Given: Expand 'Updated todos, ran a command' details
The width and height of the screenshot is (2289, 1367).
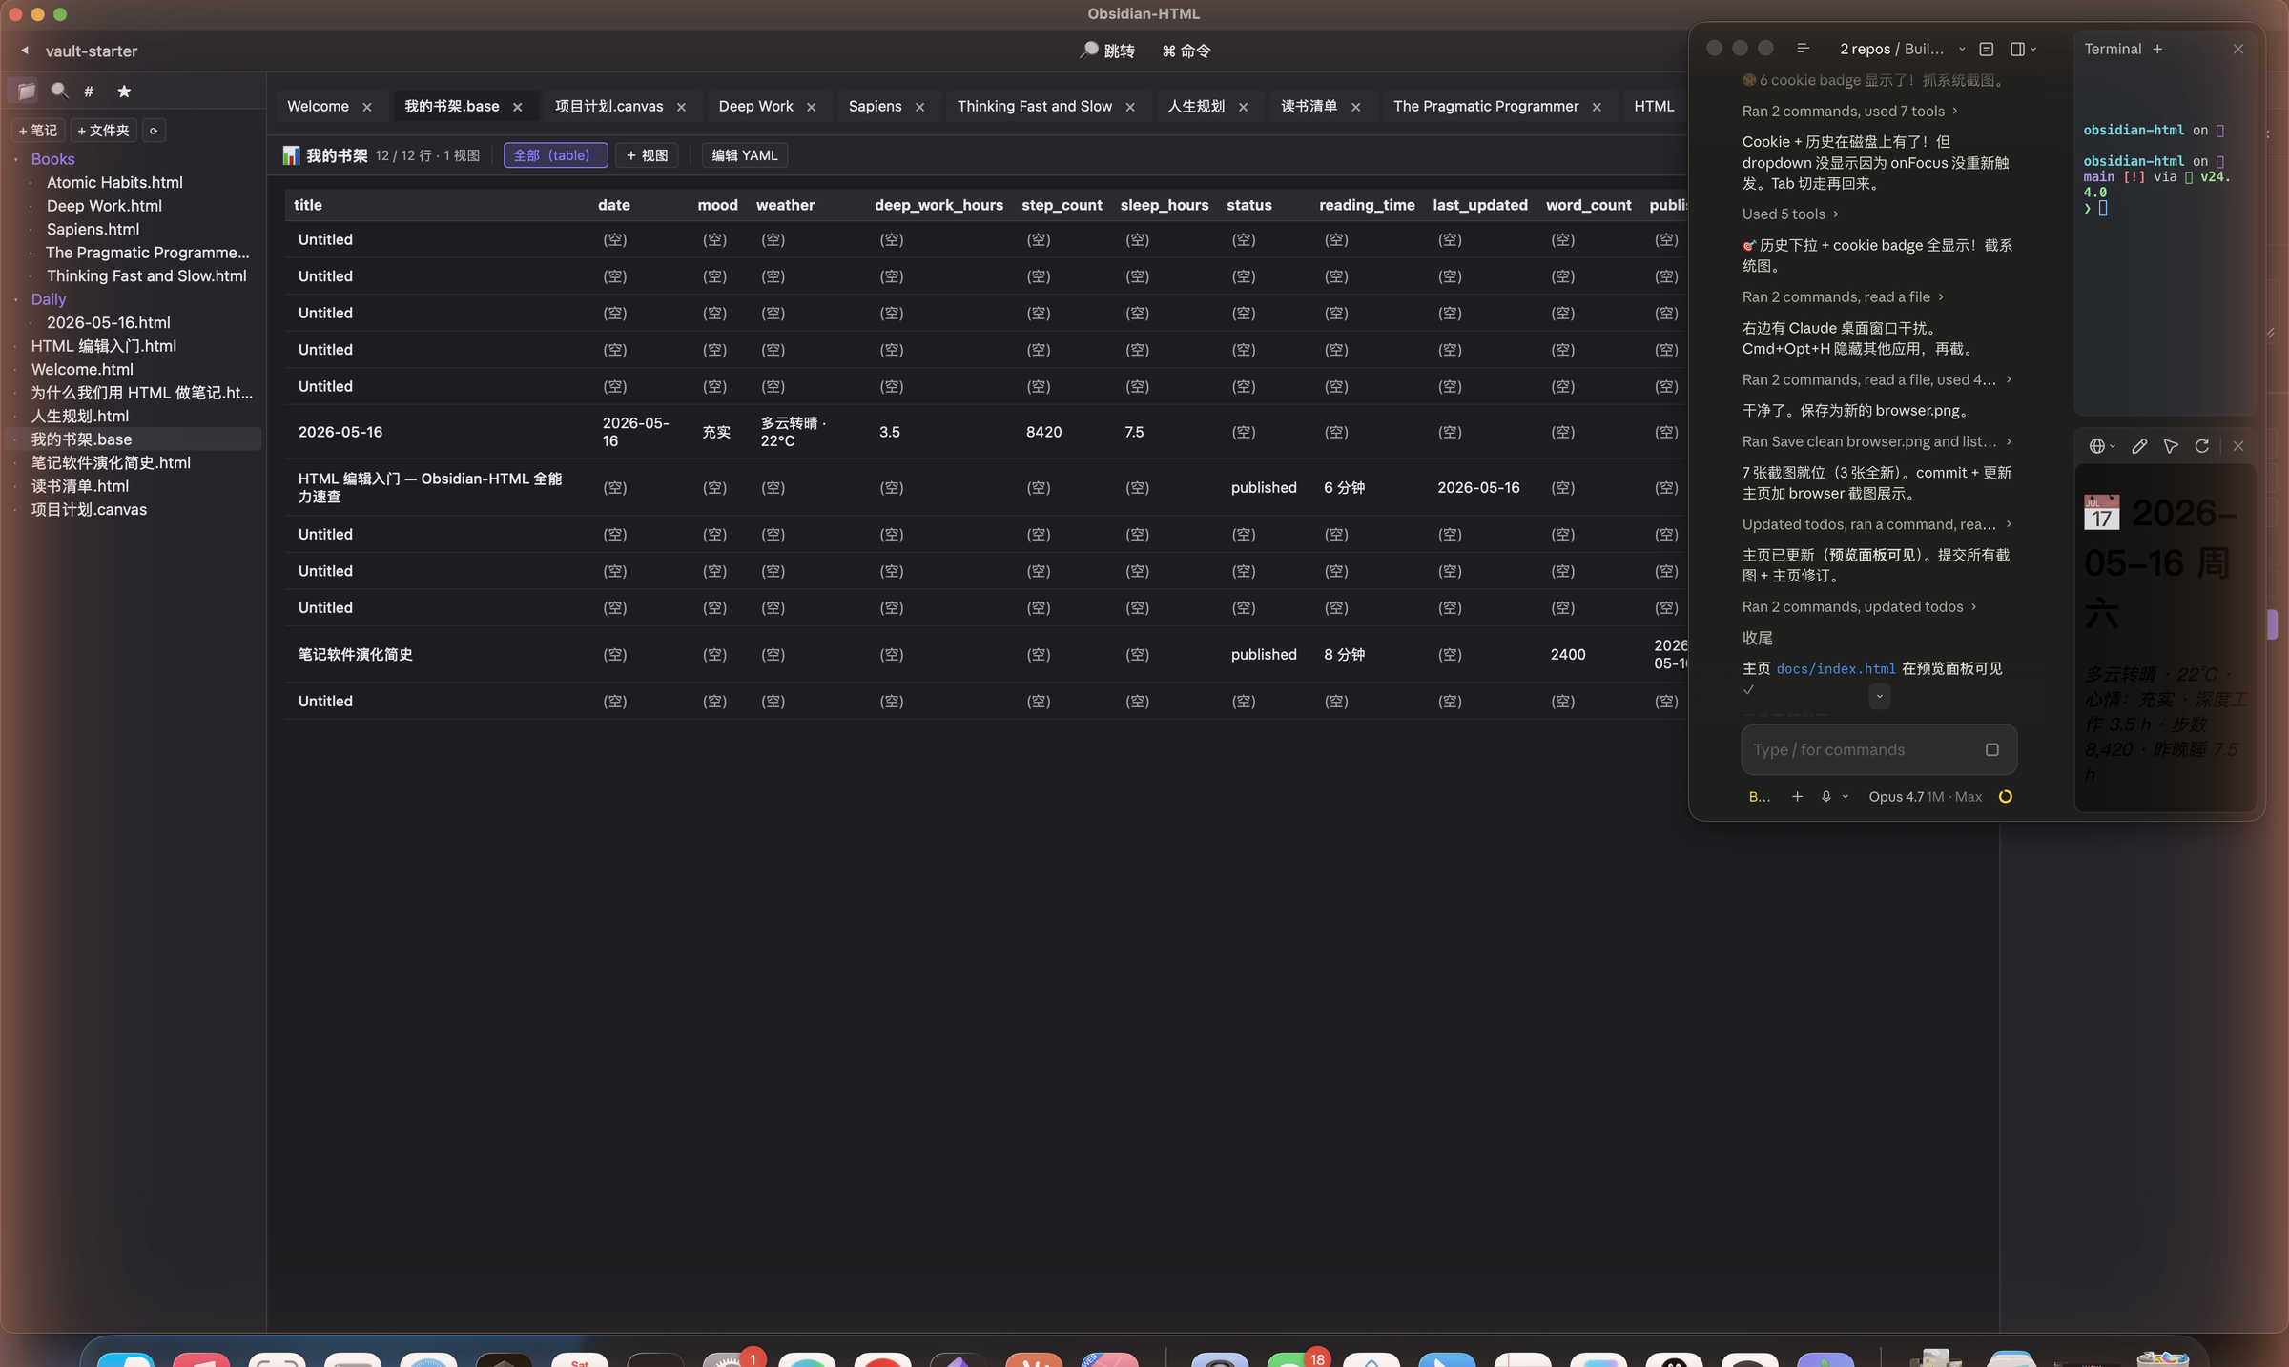Looking at the screenshot, I should point(1877,524).
